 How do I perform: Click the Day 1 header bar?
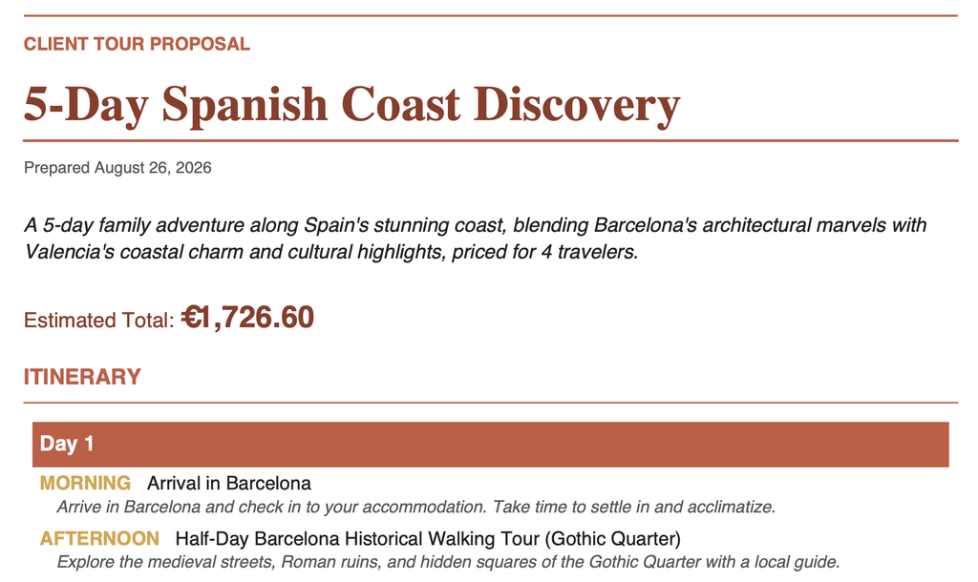[490, 445]
